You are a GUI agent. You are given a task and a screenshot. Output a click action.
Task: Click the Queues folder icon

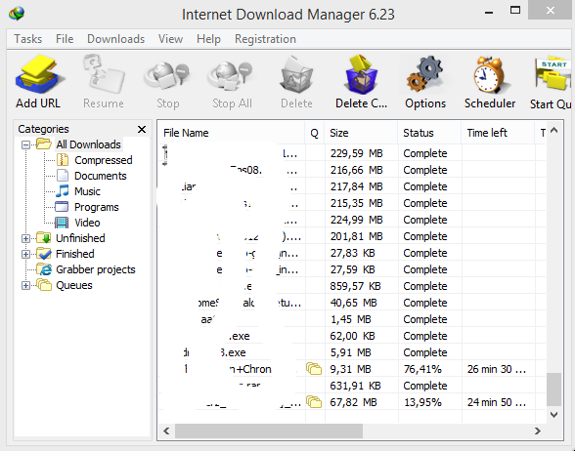(44, 285)
